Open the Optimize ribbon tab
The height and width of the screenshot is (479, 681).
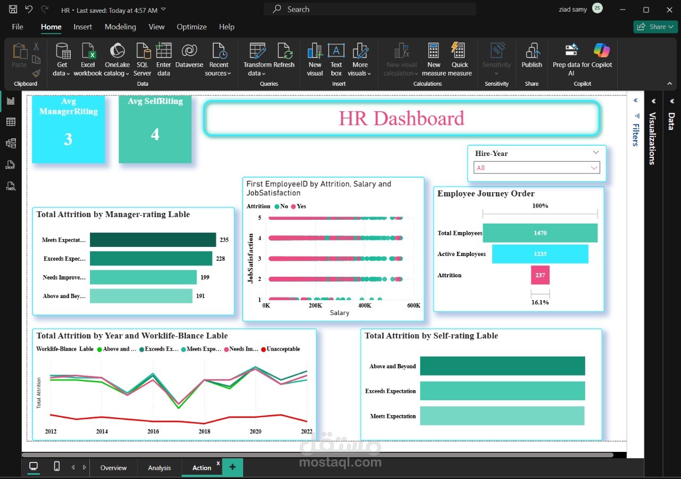click(192, 27)
